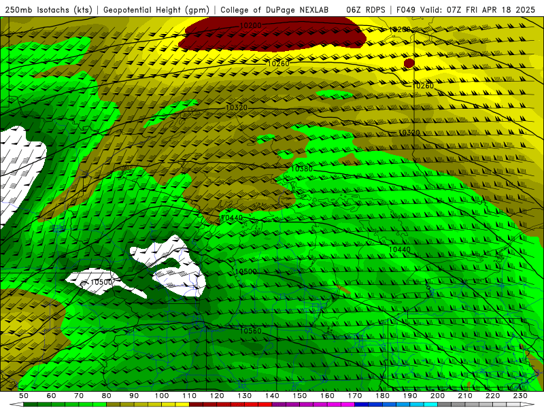Click the '170' label on the color scale

354,396
